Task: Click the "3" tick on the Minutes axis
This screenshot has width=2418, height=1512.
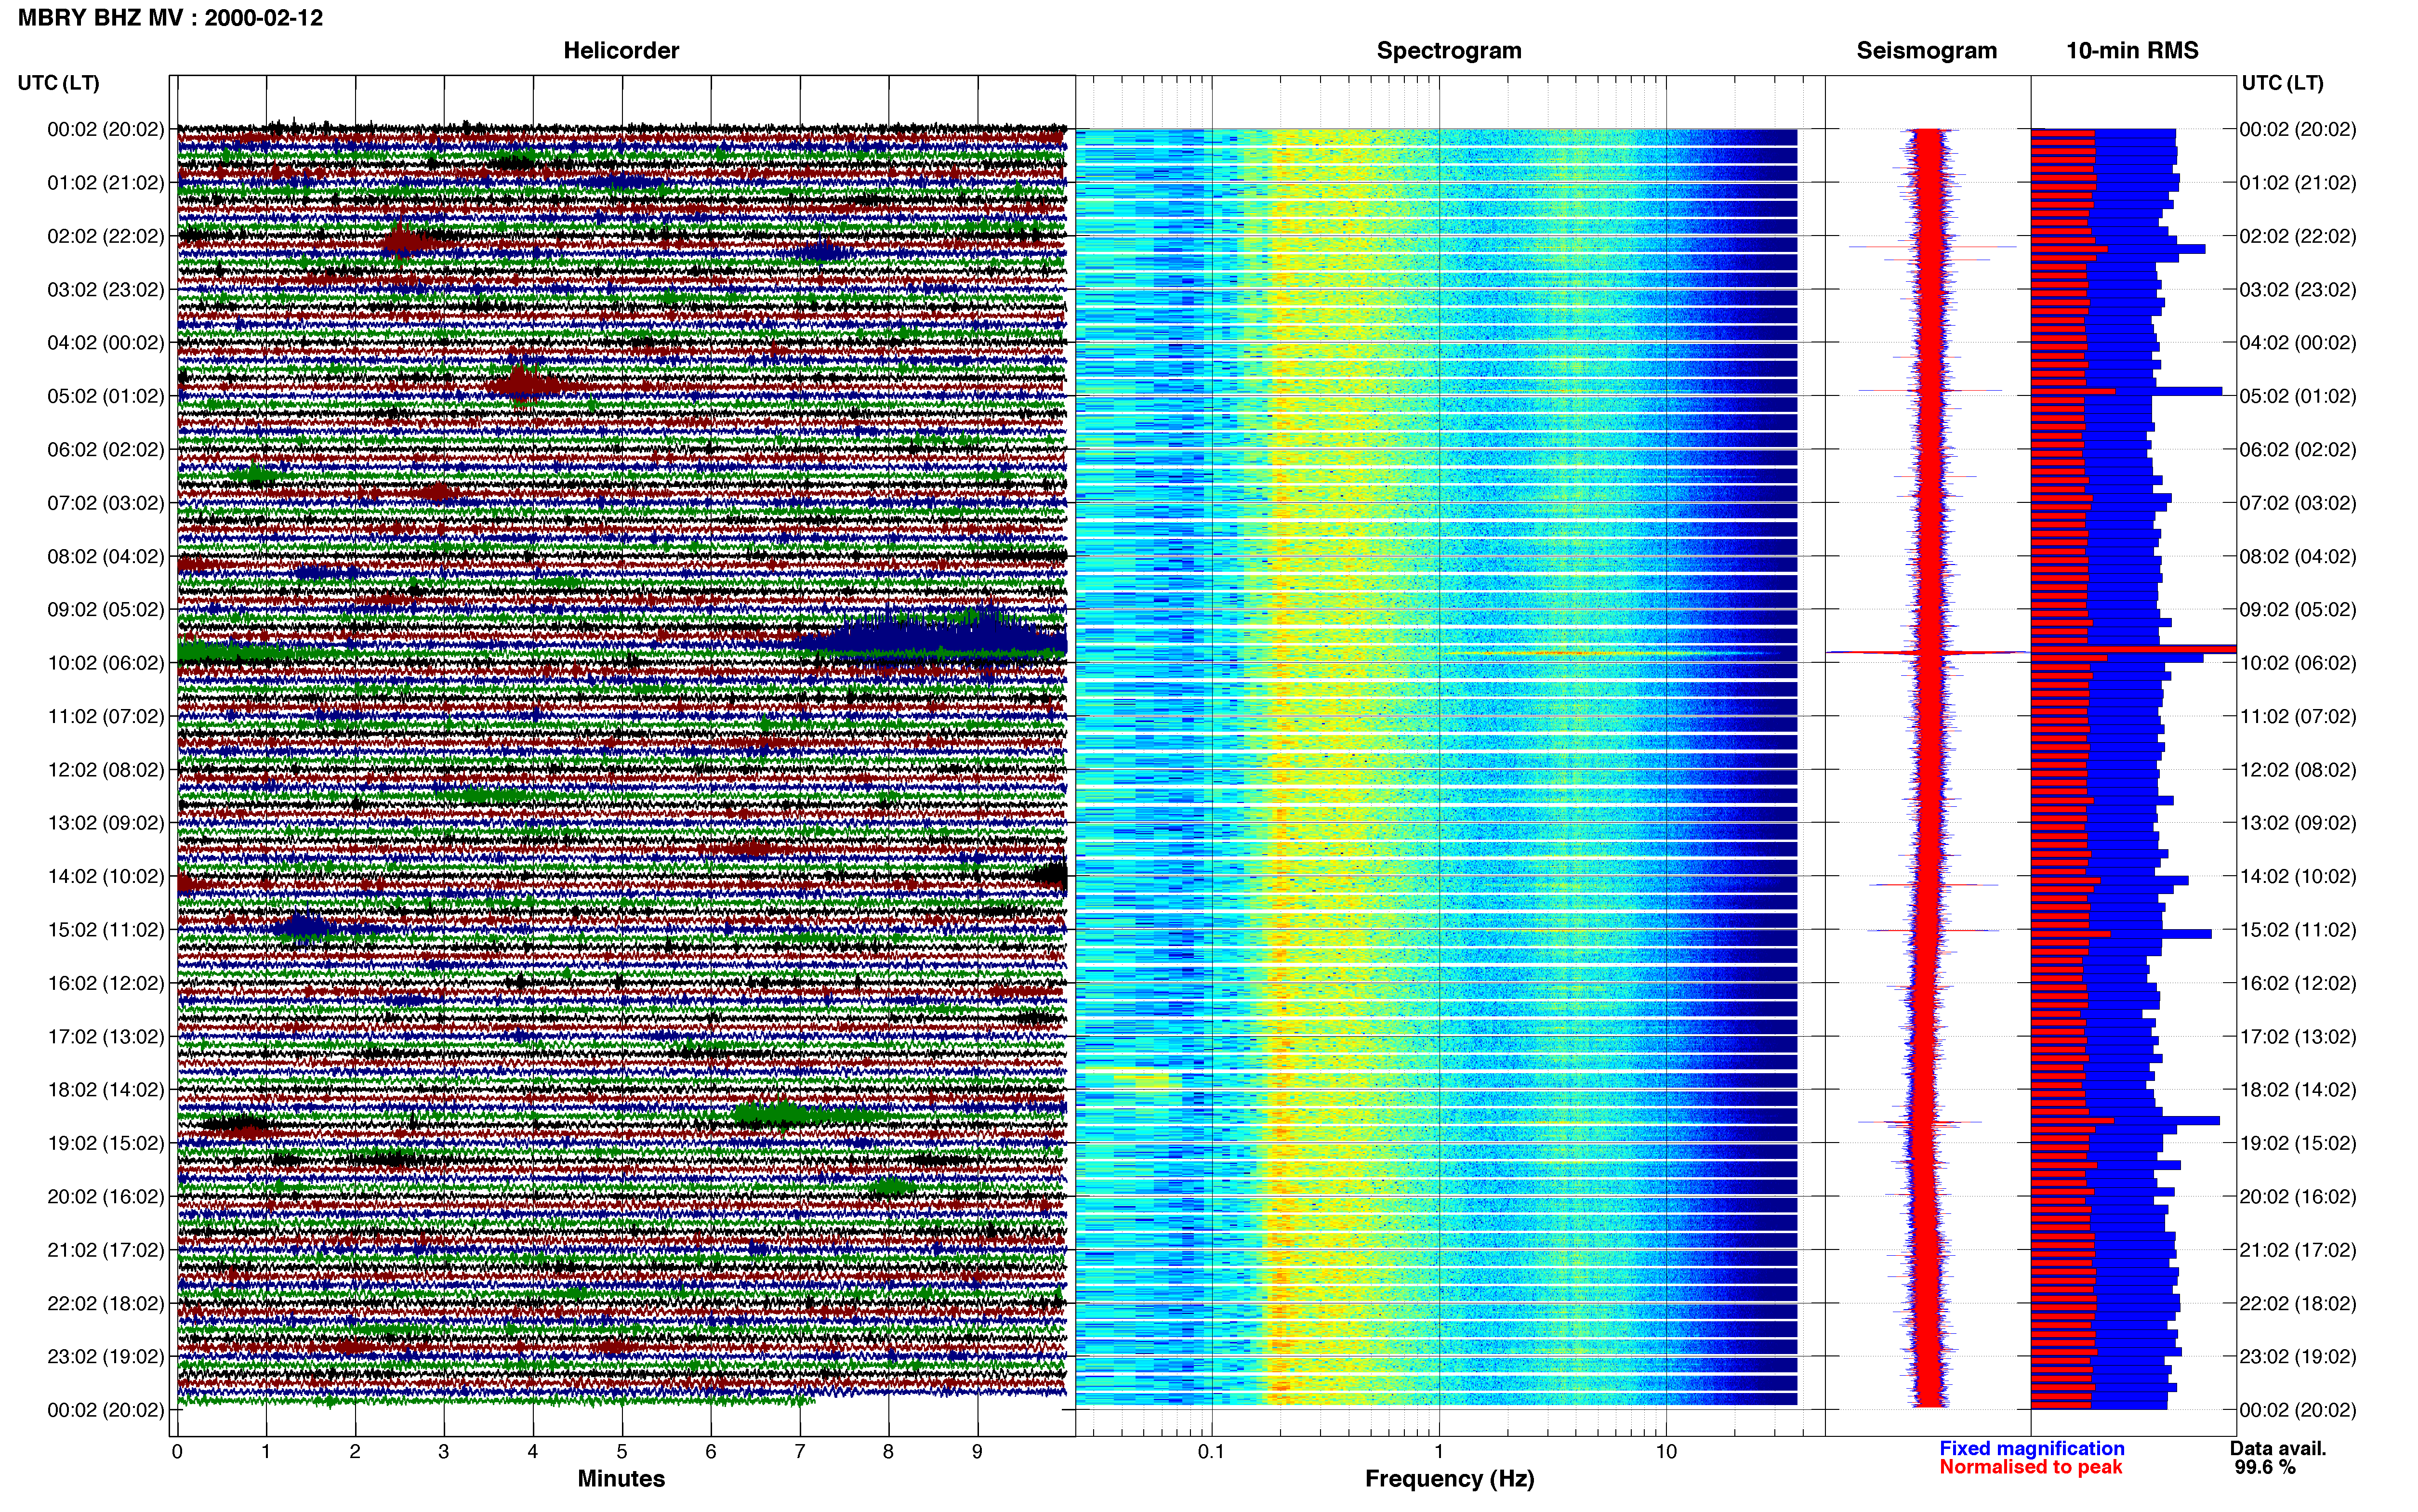Action: click(444, 1452)
